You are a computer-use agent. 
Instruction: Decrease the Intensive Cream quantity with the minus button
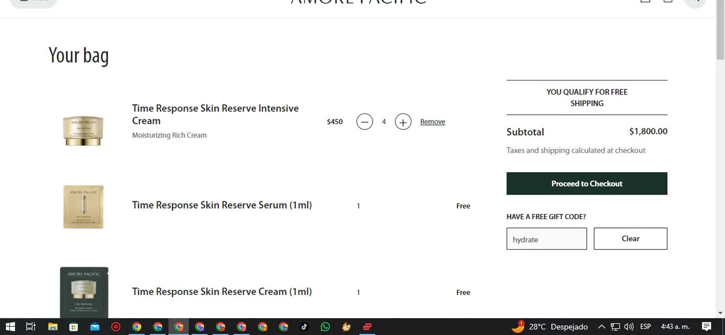coord(364,122)
